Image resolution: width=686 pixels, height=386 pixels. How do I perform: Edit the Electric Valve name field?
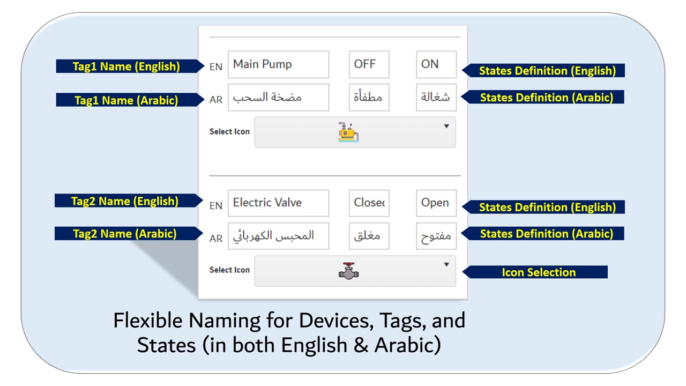click(278, 203)
